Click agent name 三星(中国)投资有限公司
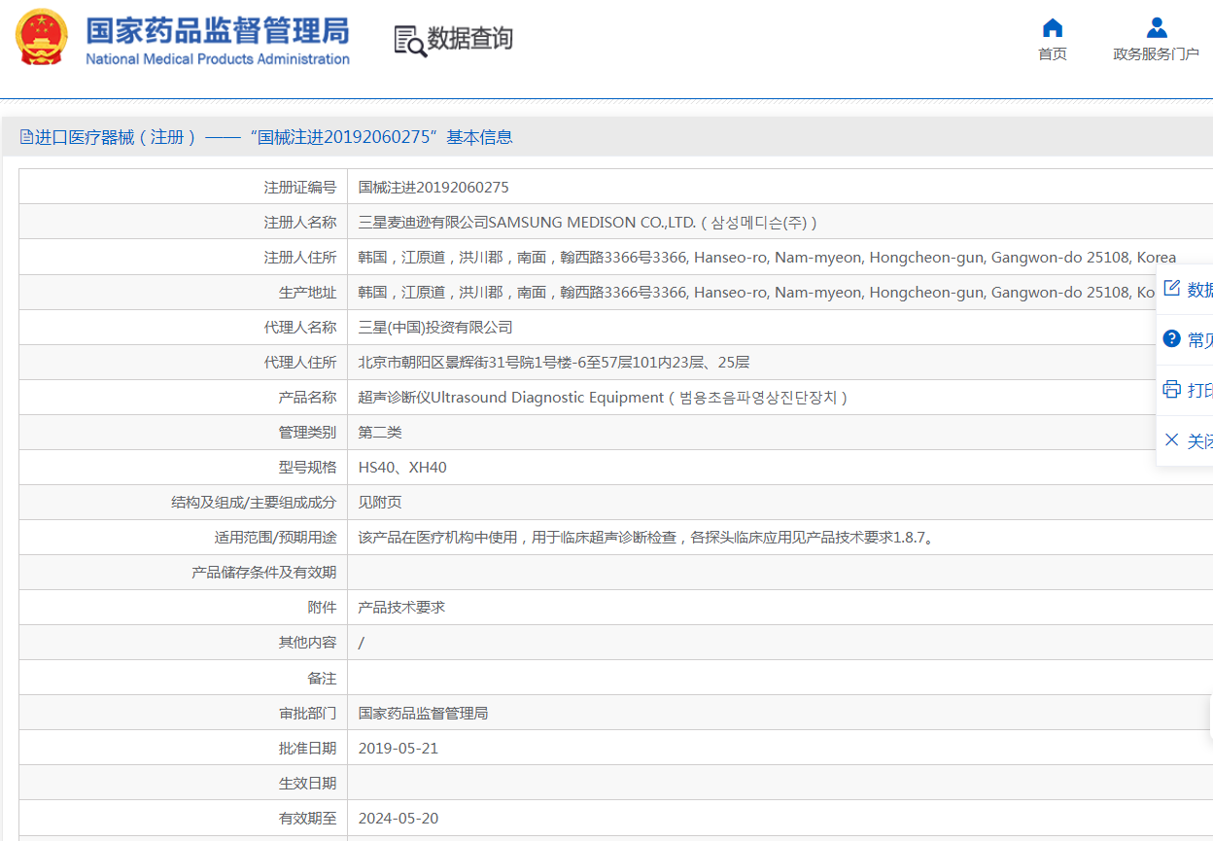This screenshot has width=1213, height=841. [x=435, y=328]
